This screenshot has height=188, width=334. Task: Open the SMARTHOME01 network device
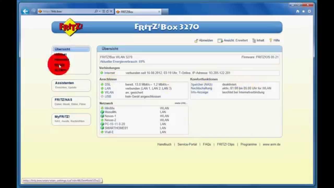pyautogui.click(x=116, y=128)
